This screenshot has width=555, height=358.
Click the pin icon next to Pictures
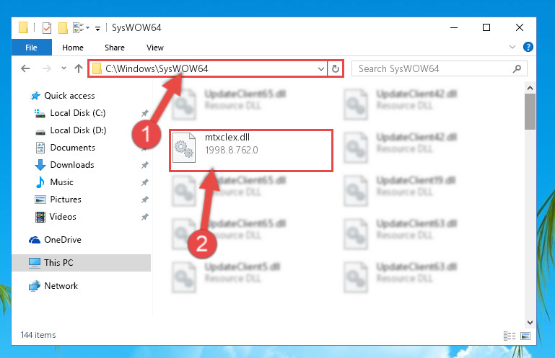tap(145, 200)
